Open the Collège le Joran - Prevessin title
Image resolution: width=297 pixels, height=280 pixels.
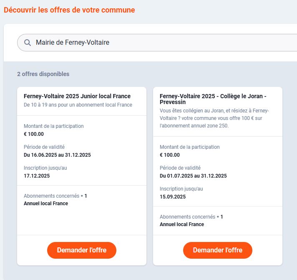(x=213, y=99)
